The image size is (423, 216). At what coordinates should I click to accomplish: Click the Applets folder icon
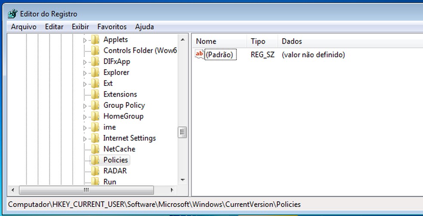coord(95,40)
